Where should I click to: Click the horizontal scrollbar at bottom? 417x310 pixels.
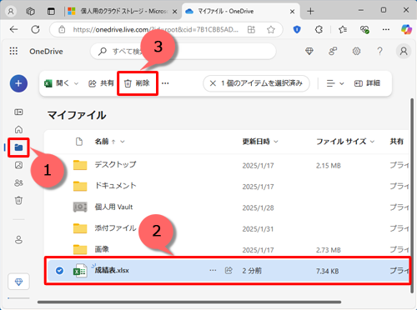tap(189, 302)
